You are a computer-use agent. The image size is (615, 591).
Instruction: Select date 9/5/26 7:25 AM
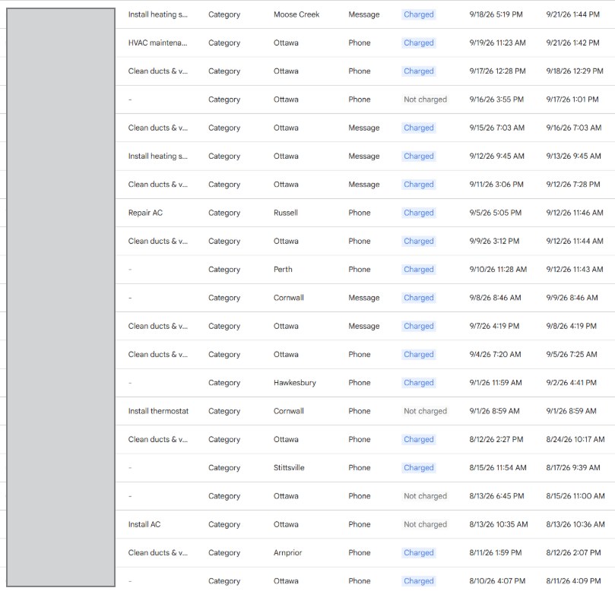572,354
